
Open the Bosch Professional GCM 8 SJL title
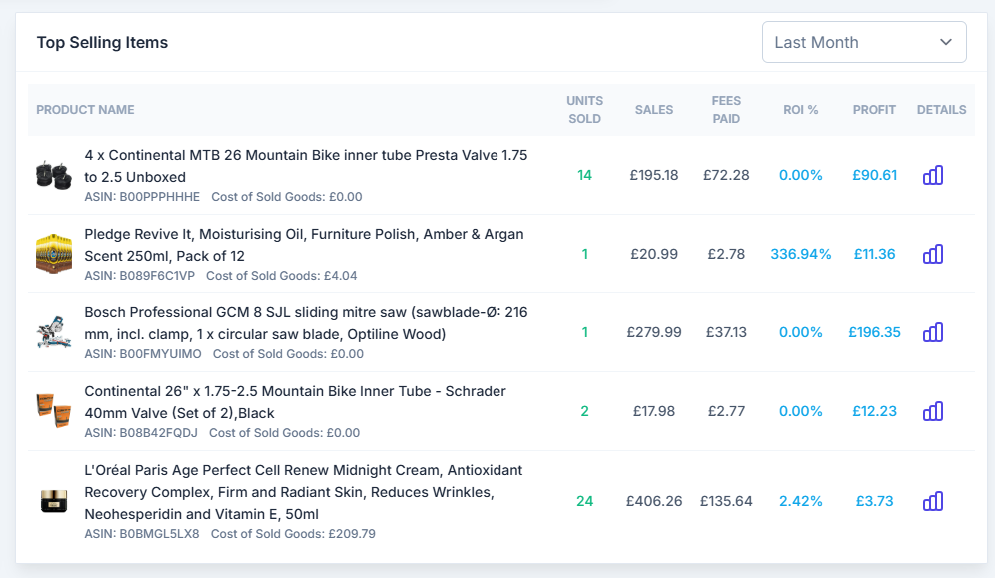tap(306, 322)
